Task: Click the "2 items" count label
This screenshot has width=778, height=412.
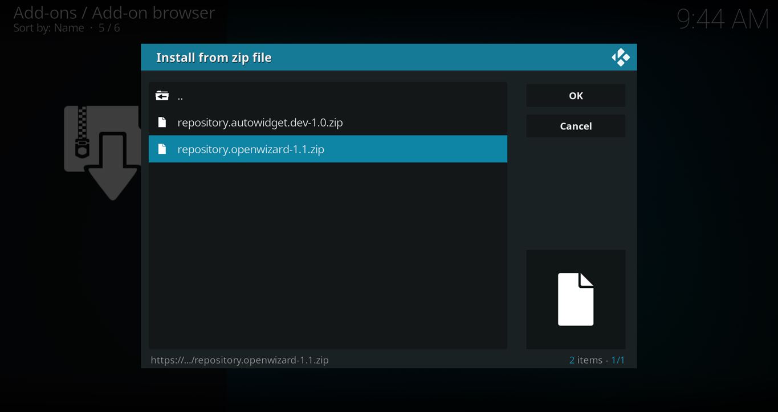Action: point(585,360)
